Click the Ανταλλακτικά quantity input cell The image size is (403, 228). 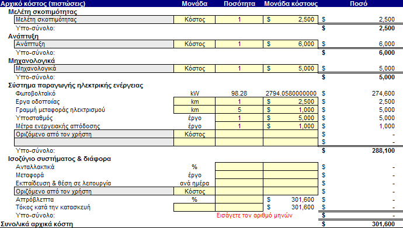point(239,167)
